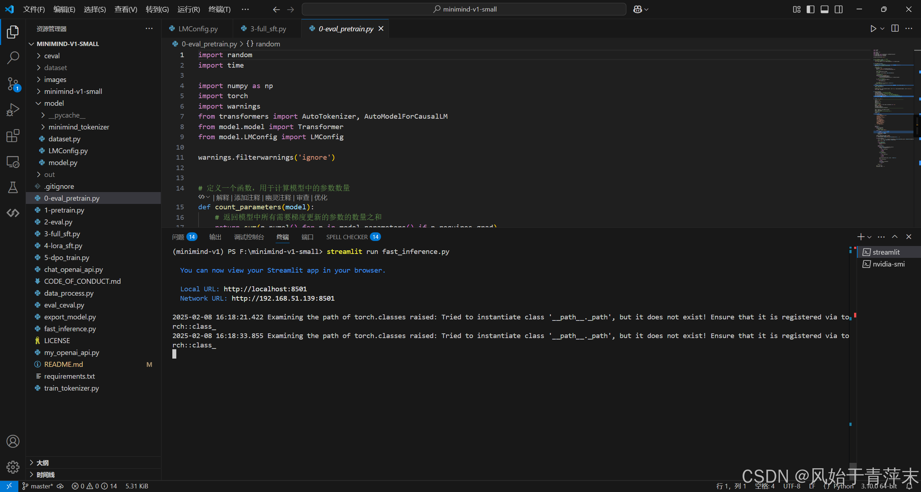This screenshot has width=921, height=492.
Task: Open the 运行(R) menu
Action: click(189, 9)
